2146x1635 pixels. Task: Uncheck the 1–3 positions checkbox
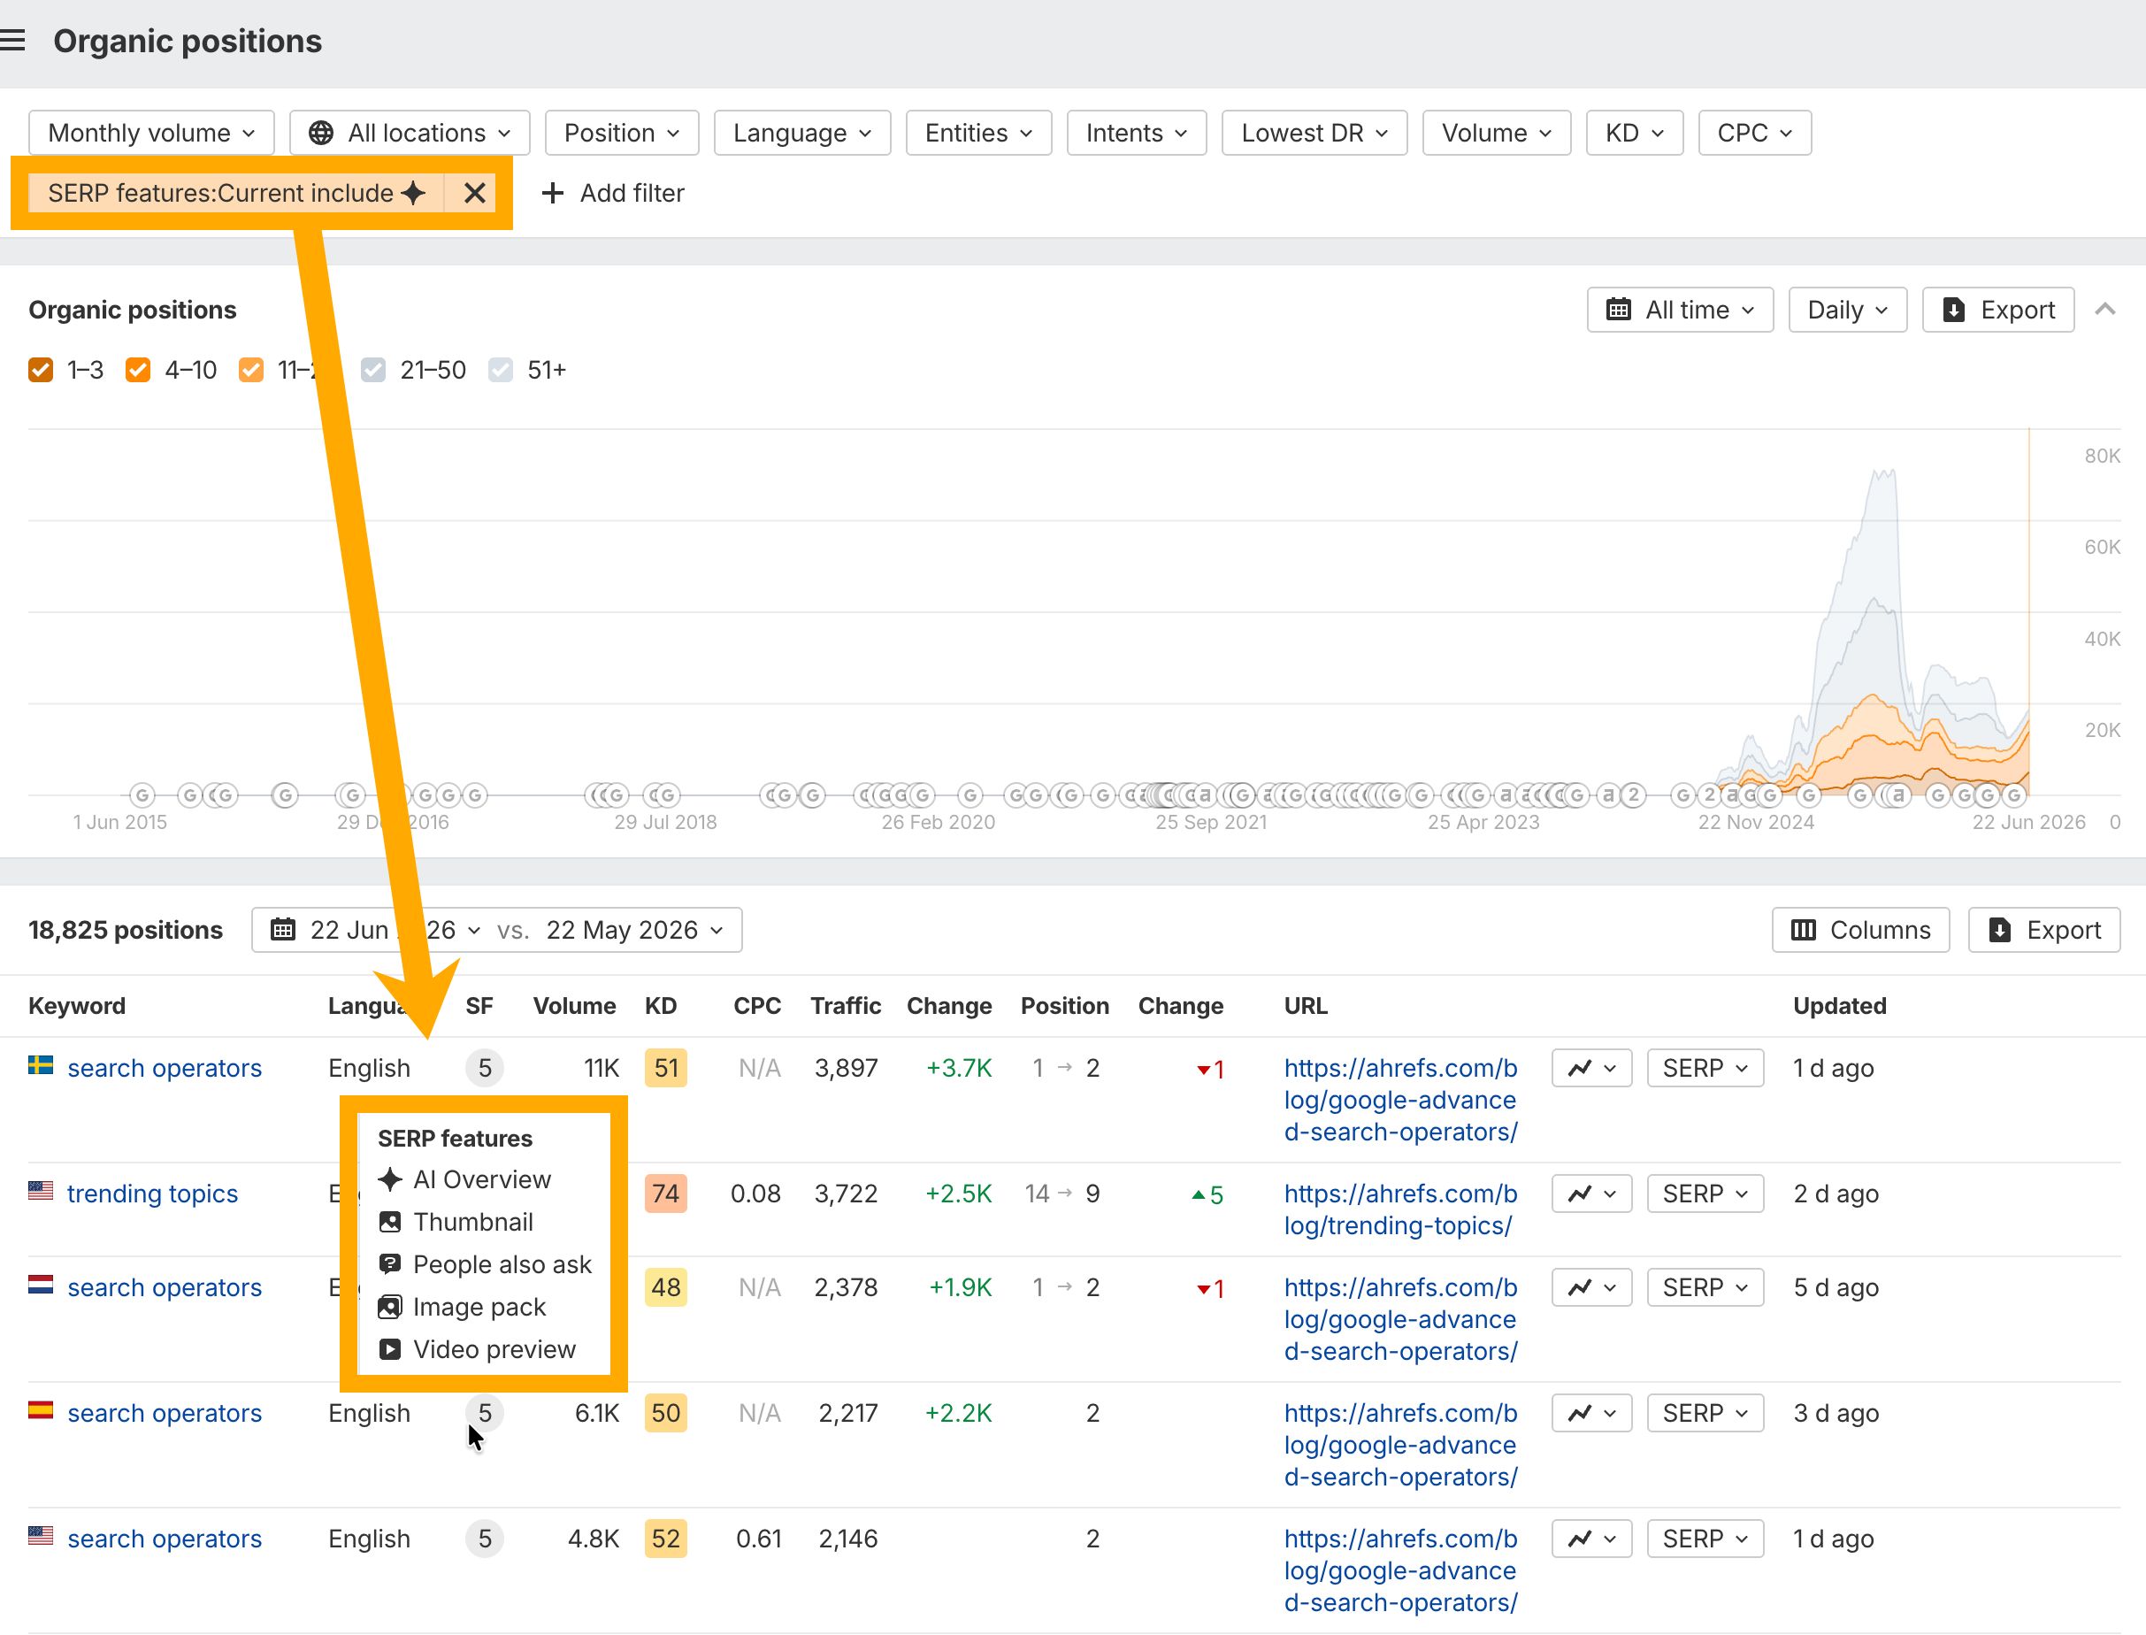(x=41, y=370)
